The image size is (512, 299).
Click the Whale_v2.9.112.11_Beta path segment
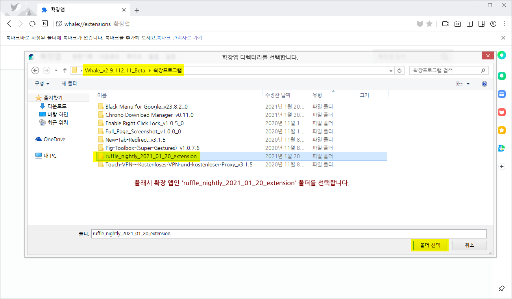tap(115, 70)
